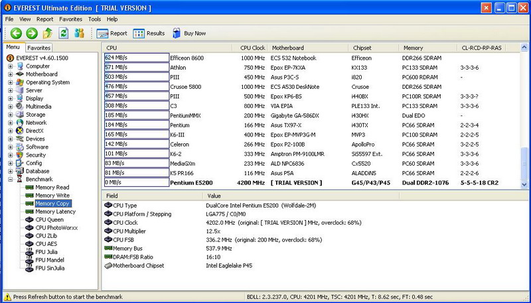Viewport: 531px width, 303px height.
Task: Select the Efficeon 8600 result row
Action: [311, 58]
